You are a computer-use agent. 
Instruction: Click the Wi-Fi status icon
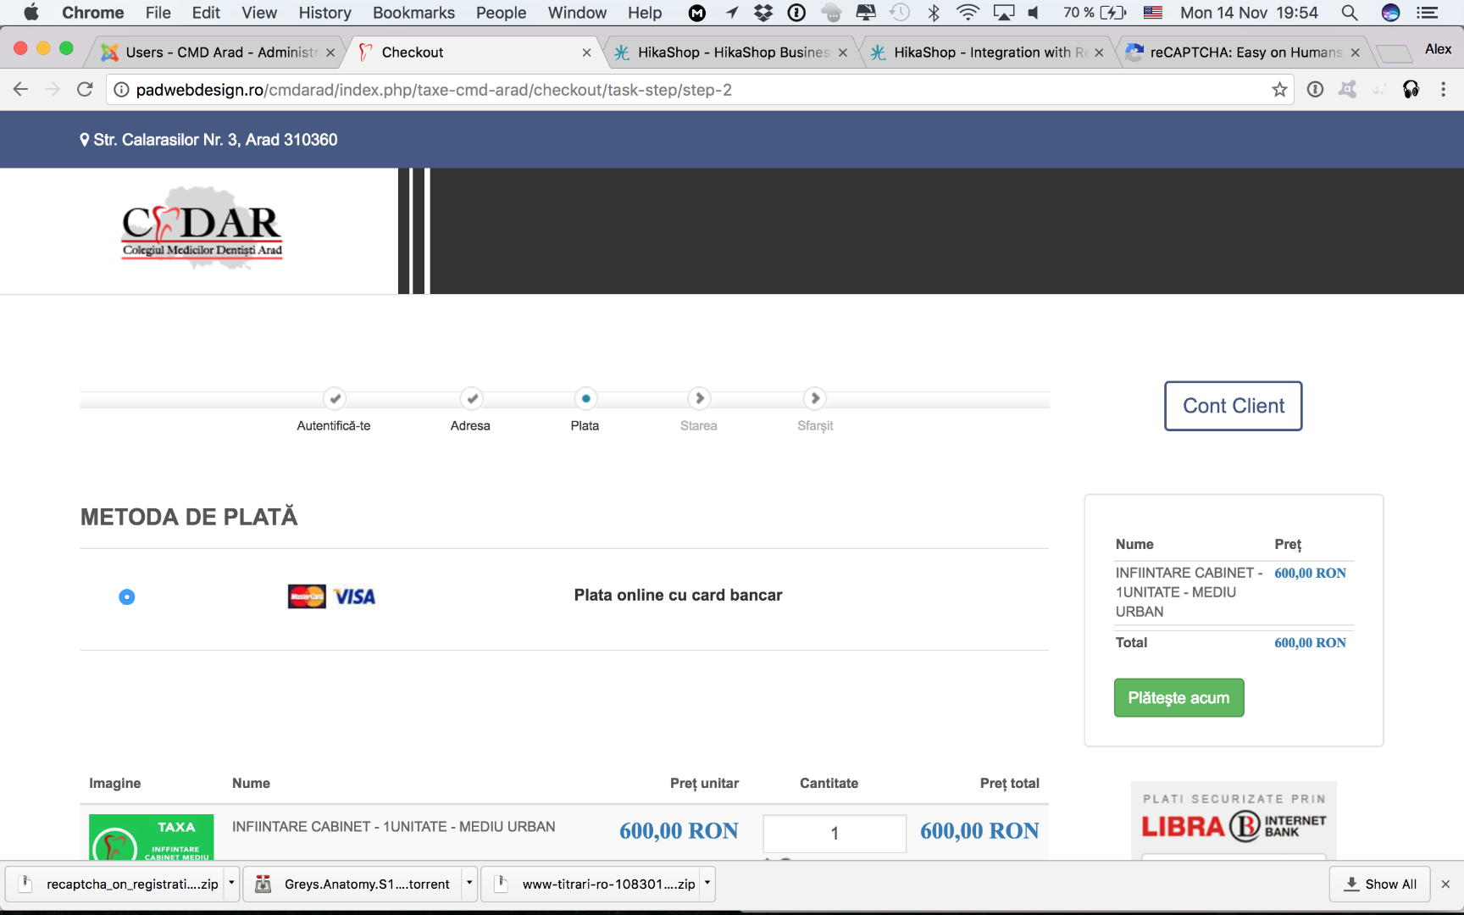968,13
